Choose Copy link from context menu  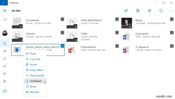[x=35, y=59]
